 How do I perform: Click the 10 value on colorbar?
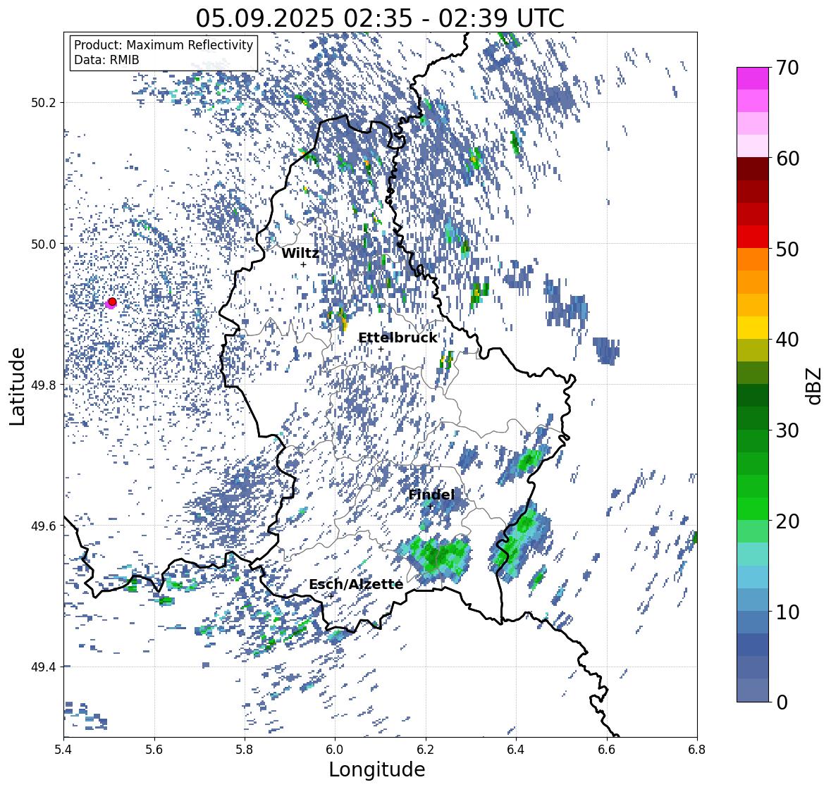pos(787,612)
